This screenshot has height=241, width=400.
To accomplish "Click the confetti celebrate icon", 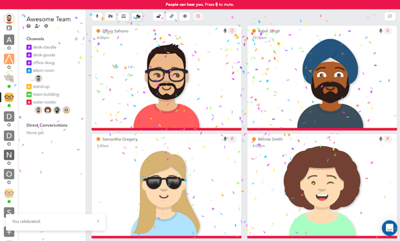I will [x=137, y=17].
